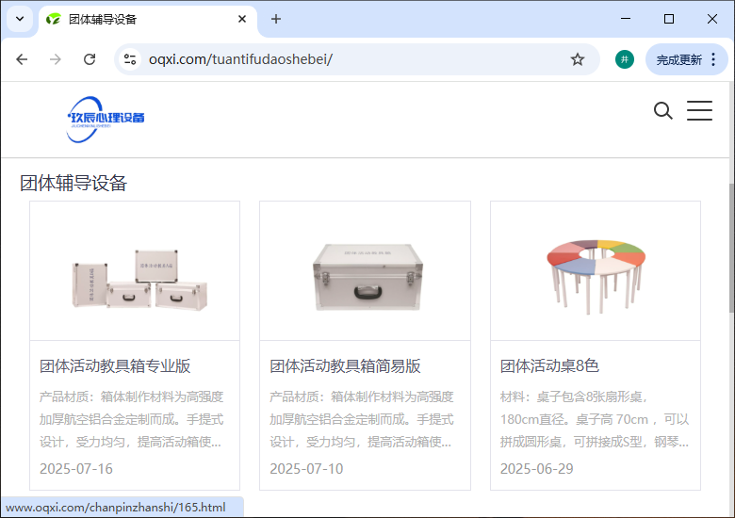Click the date 2025-07-10
This screenshot has width=735, height=518.
(306, 469)
